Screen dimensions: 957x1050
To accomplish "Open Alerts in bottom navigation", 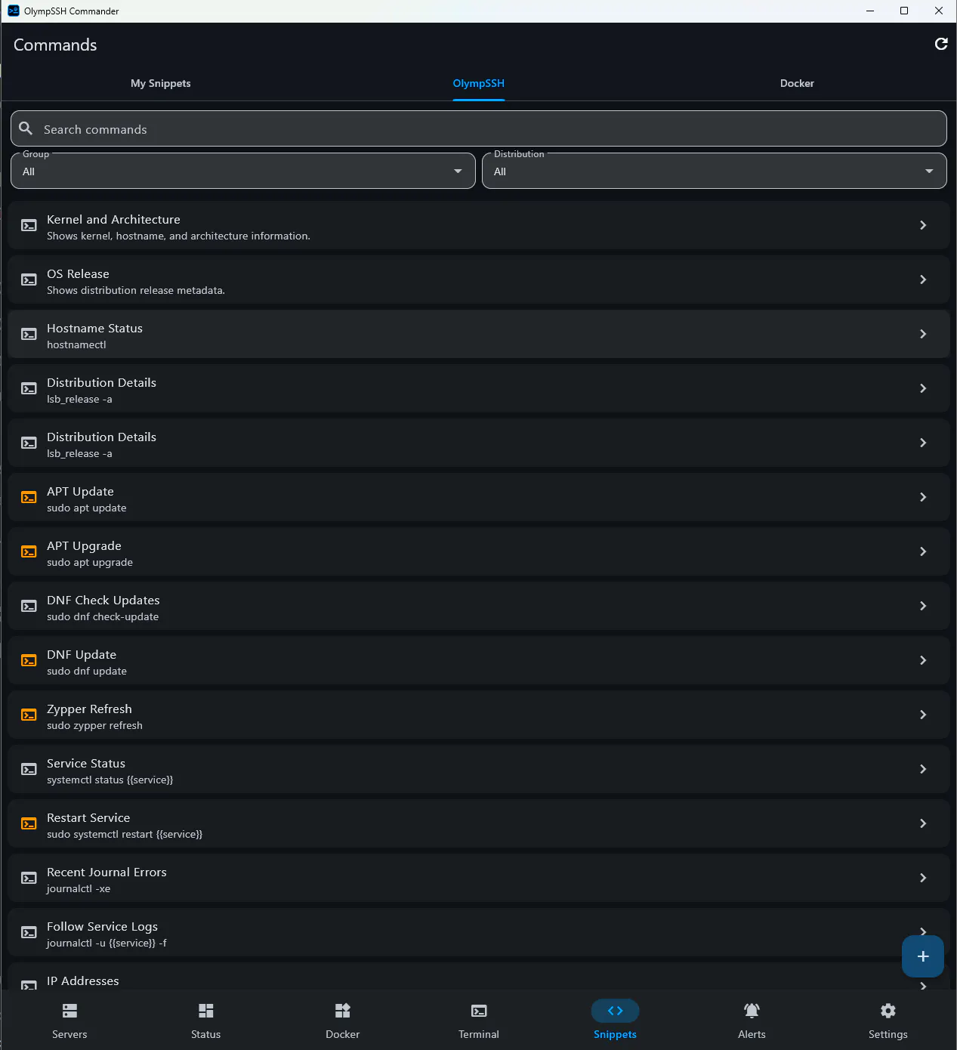I will (x=752, y=1021).
